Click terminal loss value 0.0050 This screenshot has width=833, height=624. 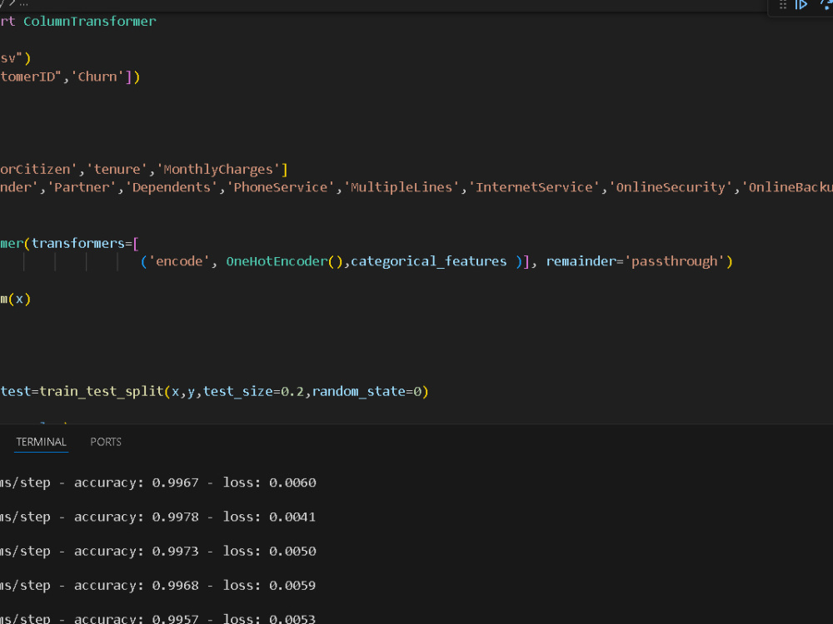292,552
